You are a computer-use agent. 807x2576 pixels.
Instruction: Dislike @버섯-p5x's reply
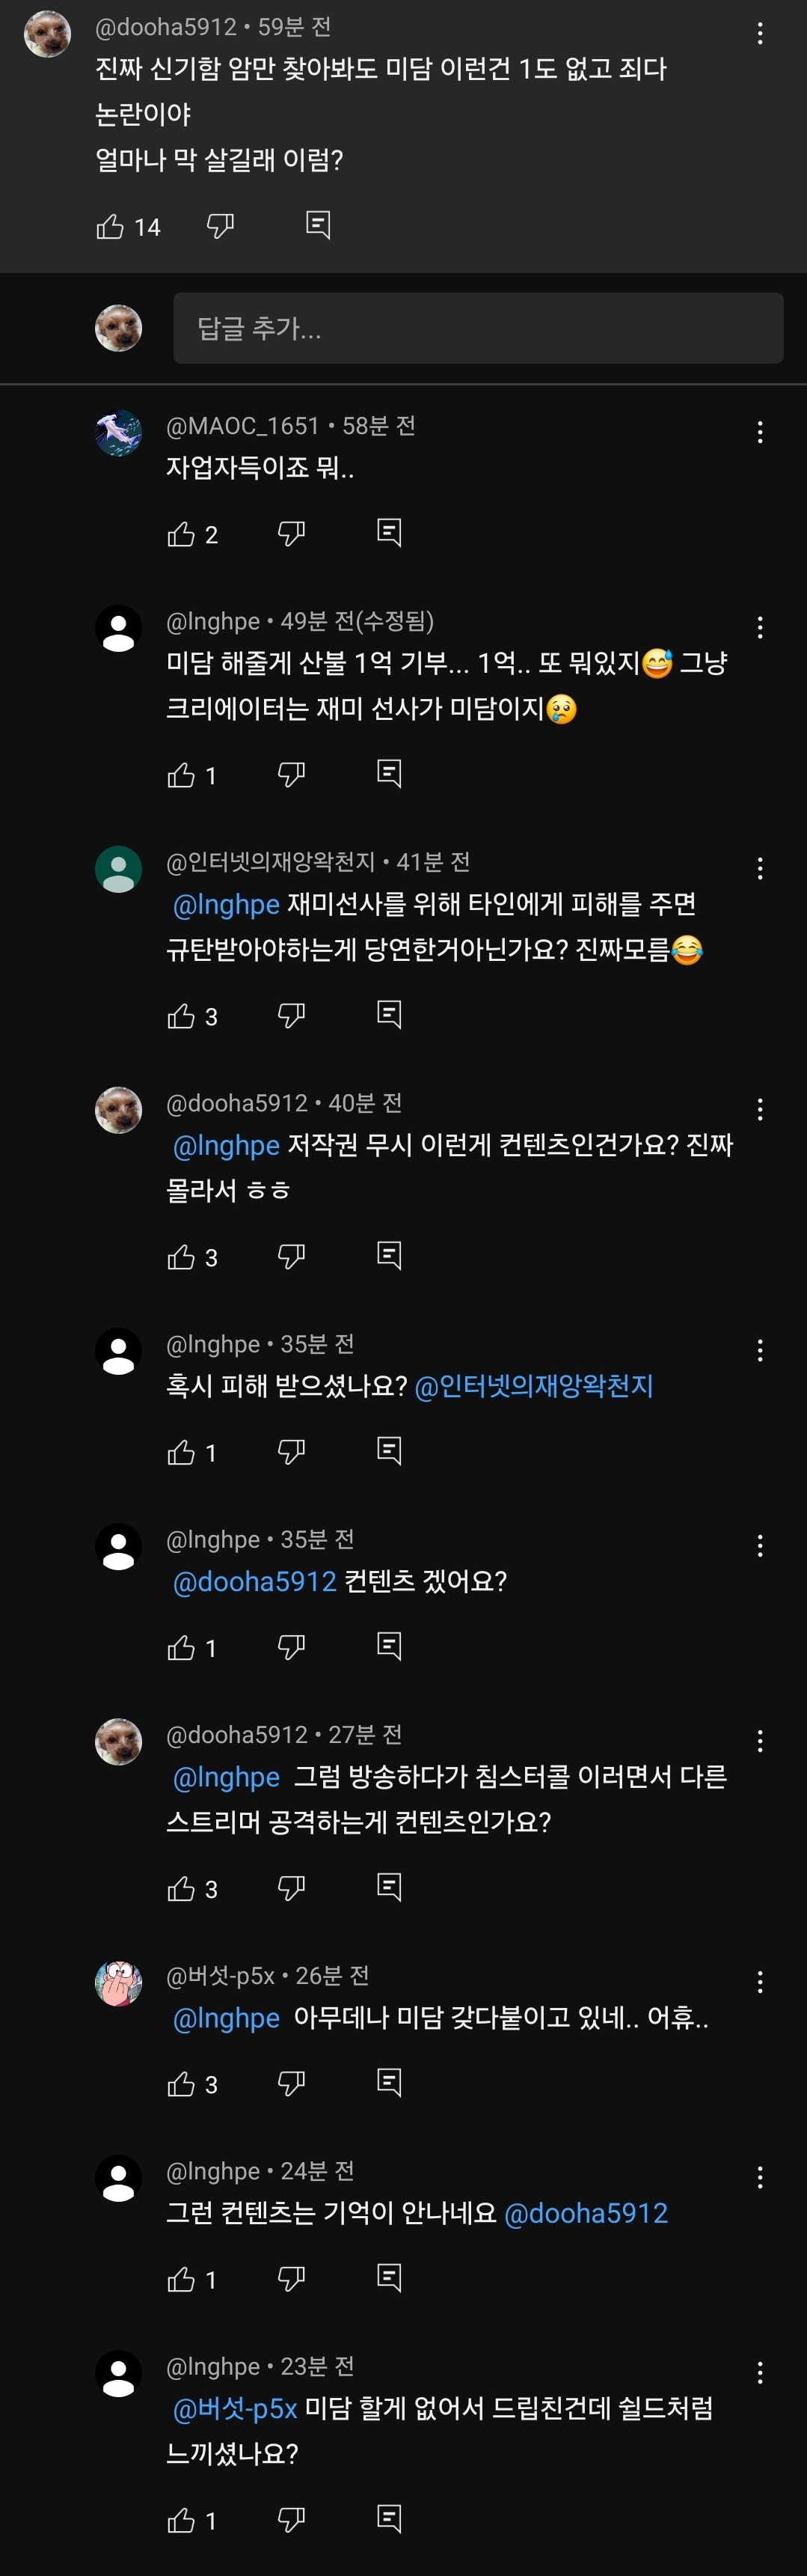[291, 2083]
